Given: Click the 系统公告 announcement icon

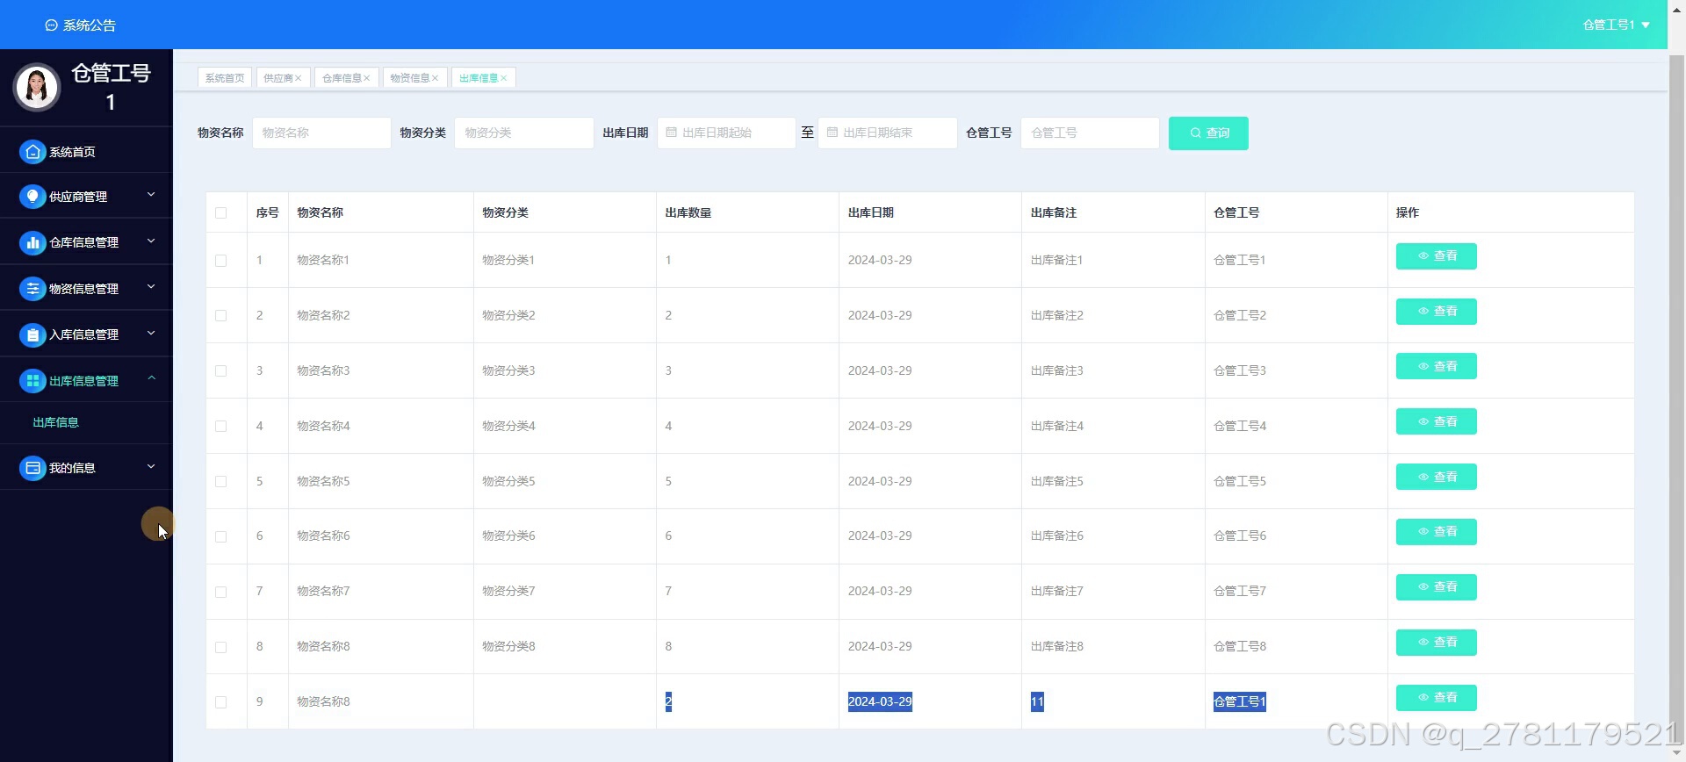Looking at the screenshot, I should 51,25.
